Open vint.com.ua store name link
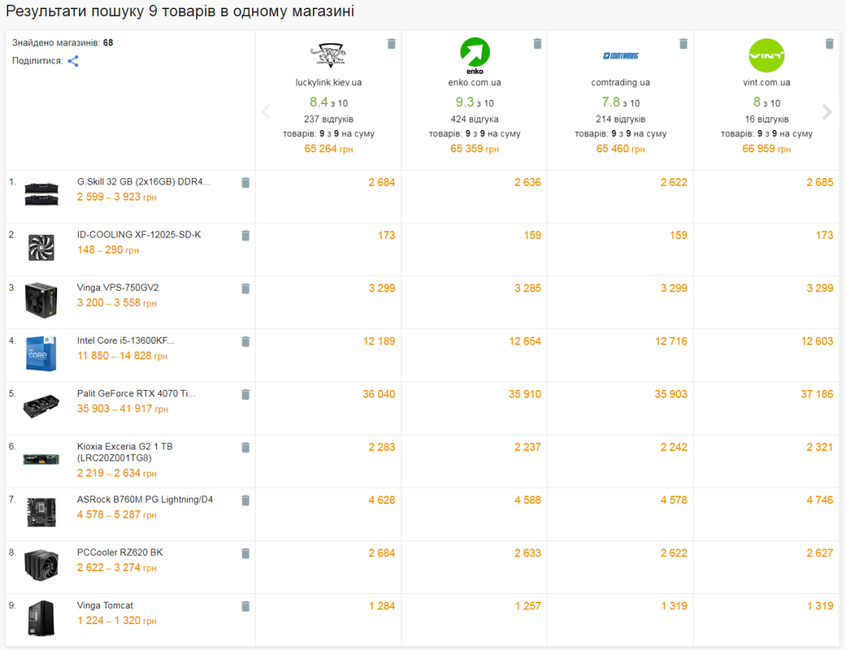 766,83
